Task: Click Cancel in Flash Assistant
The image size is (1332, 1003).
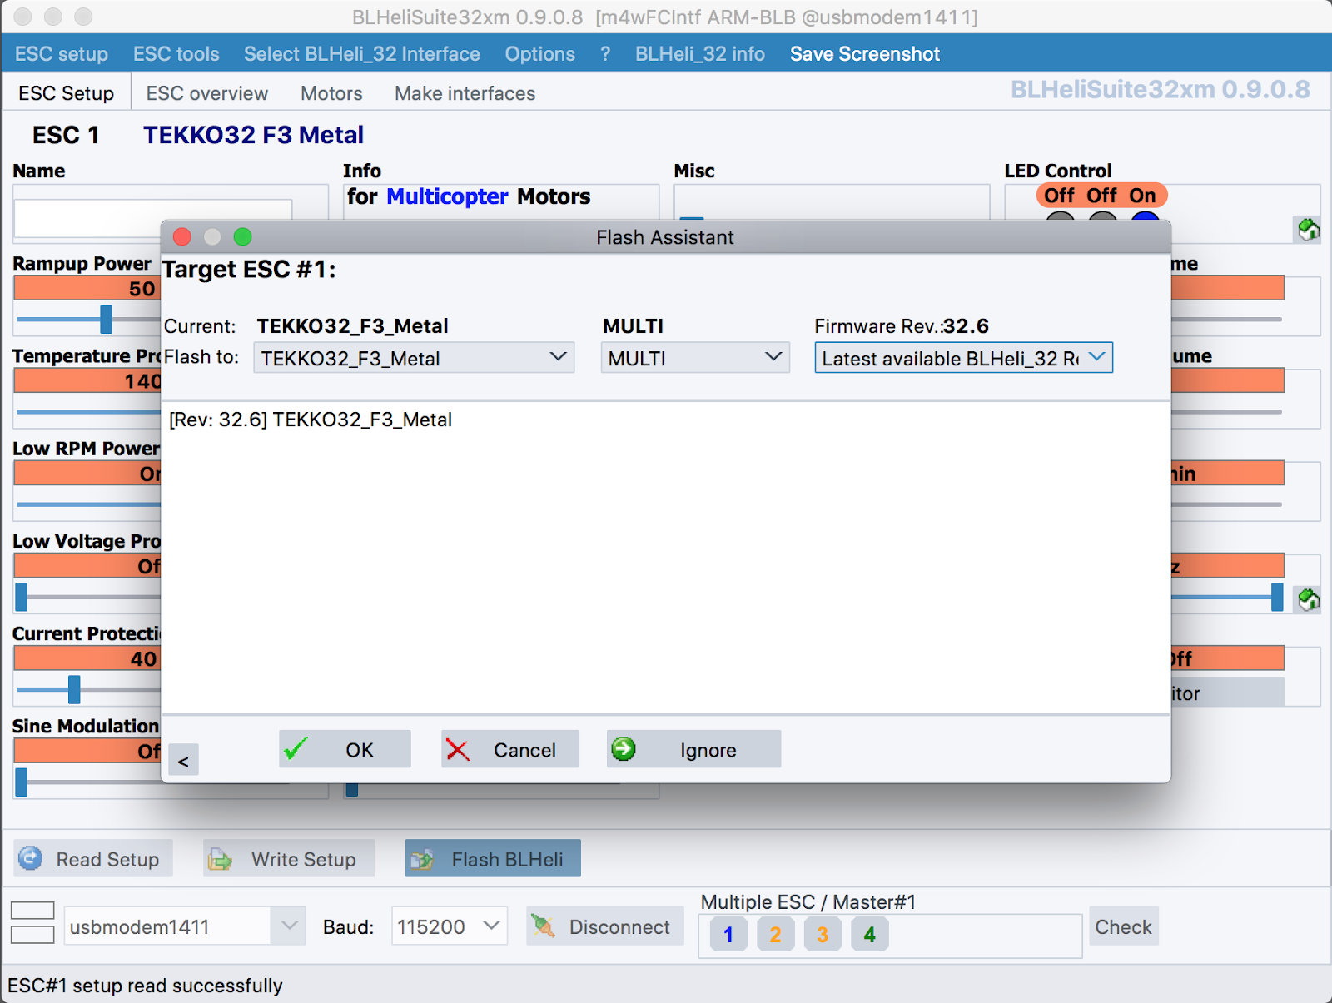Action: (510, 749)
